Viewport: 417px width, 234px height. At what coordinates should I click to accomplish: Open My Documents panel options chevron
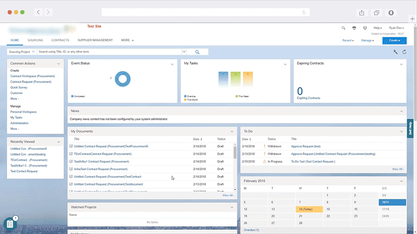pos(232,132)
